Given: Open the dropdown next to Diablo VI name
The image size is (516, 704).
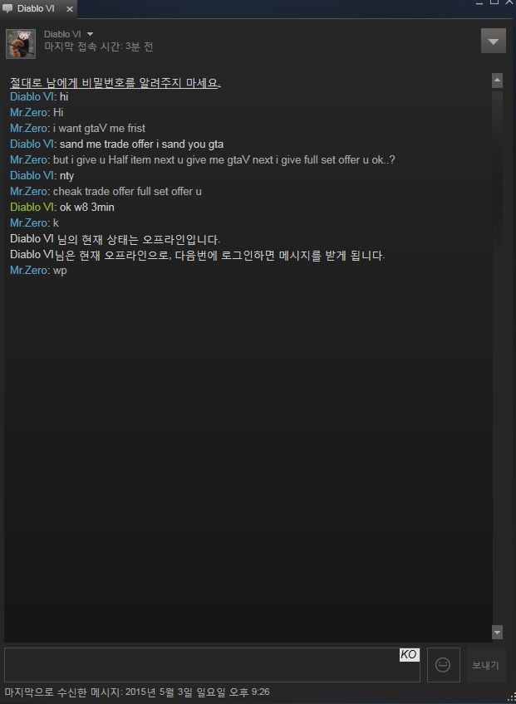Looking at the screenshot, I should (x=90, y=34).
